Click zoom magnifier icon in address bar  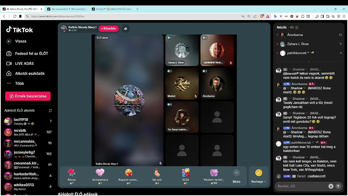click(249, 16)
